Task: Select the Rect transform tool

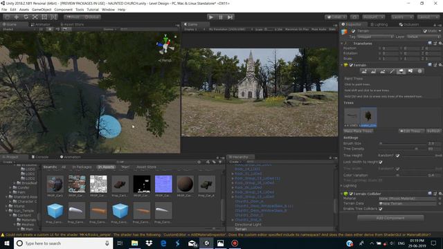Action: tap(44, 17)
